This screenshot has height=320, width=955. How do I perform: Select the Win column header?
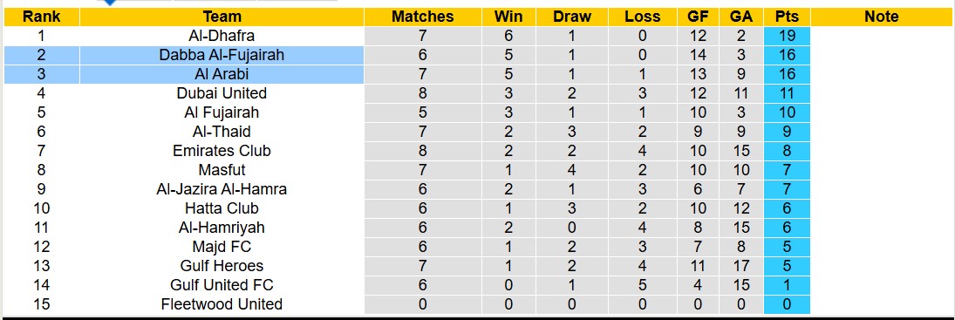(x=508, y=17)
